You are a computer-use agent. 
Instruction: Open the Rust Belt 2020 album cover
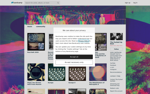36,42
